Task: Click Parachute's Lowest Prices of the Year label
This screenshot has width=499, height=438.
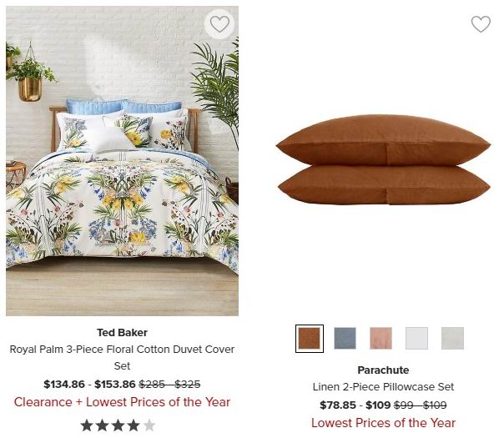Action: pyautogui.click(x=383, y=423)
